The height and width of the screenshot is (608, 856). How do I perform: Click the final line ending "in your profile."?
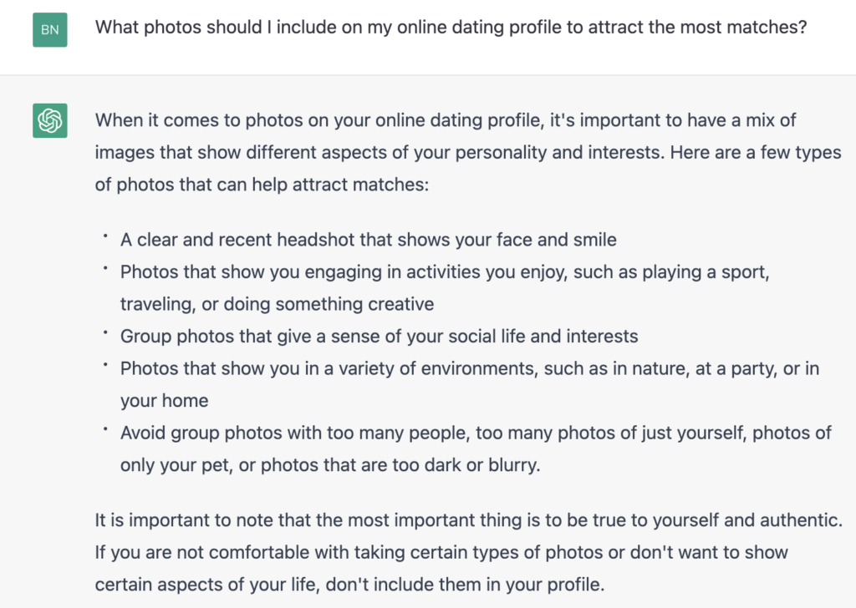click(x=350, y=585)
